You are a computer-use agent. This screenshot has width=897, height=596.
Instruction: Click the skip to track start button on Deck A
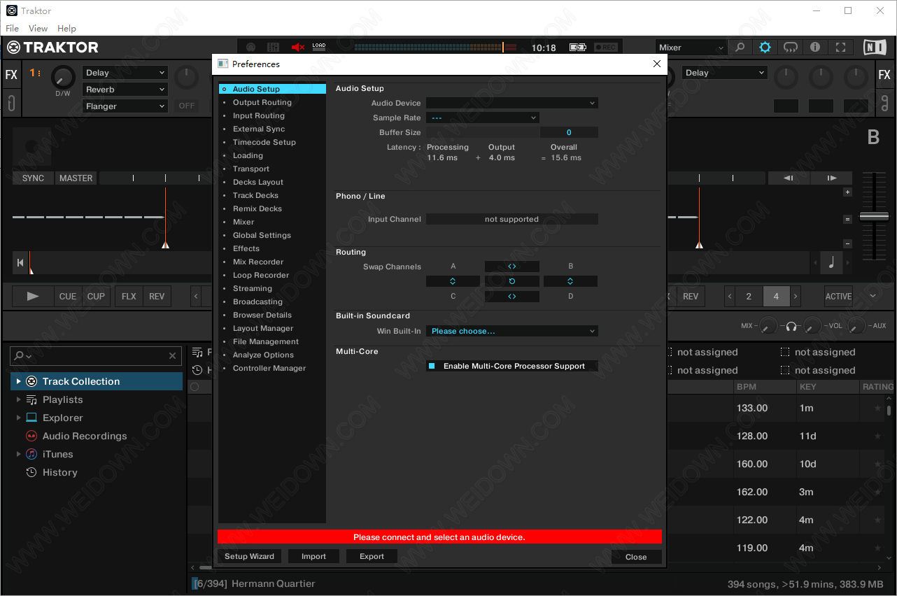click(20, 263)
